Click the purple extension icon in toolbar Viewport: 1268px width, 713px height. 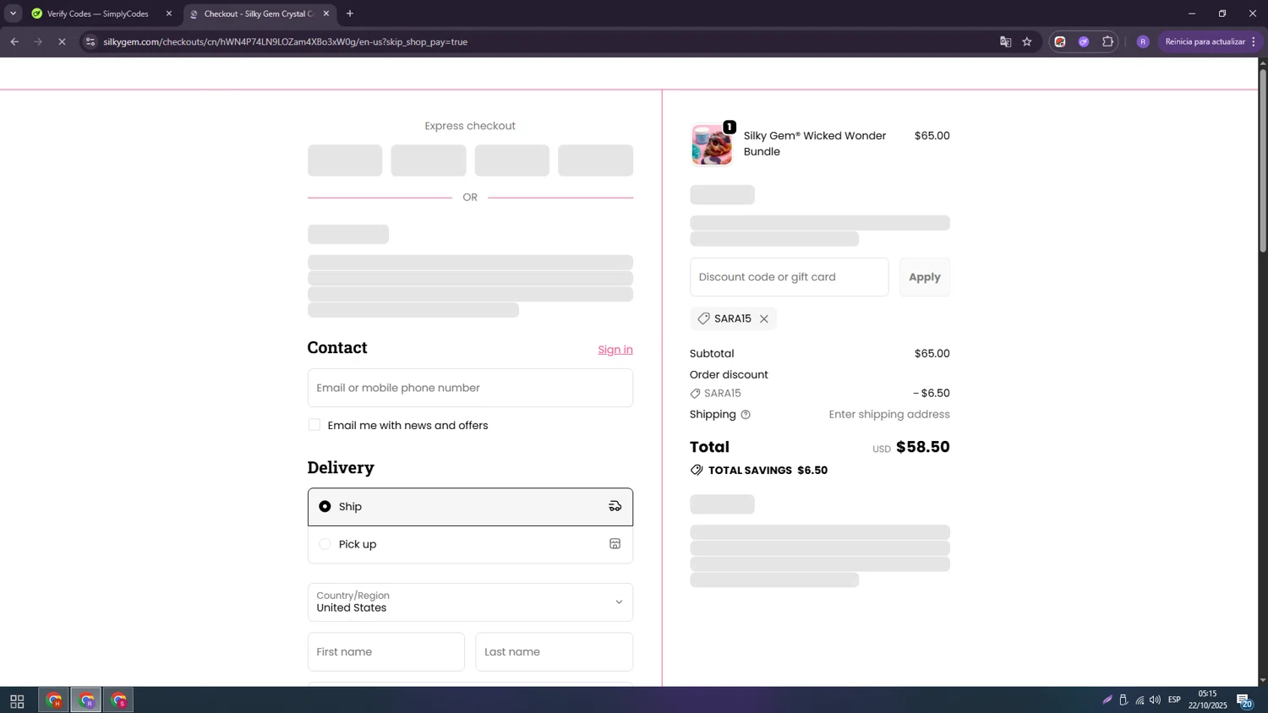coord(1084,41)
